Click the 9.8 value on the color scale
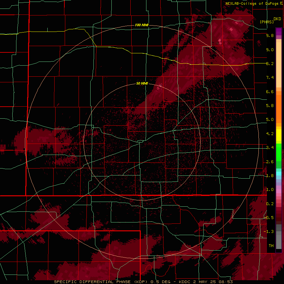 270,35
